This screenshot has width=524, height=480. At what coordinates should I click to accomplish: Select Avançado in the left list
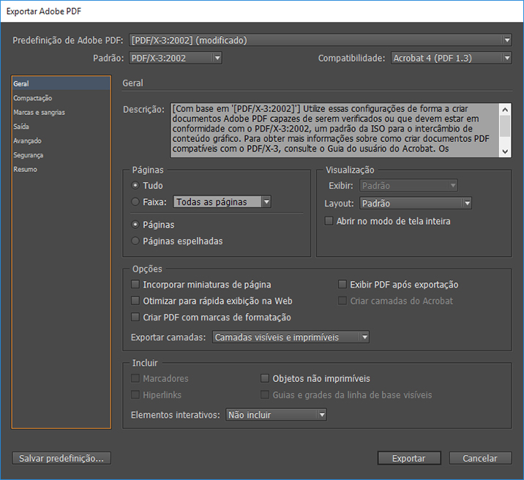pos(27,140)
